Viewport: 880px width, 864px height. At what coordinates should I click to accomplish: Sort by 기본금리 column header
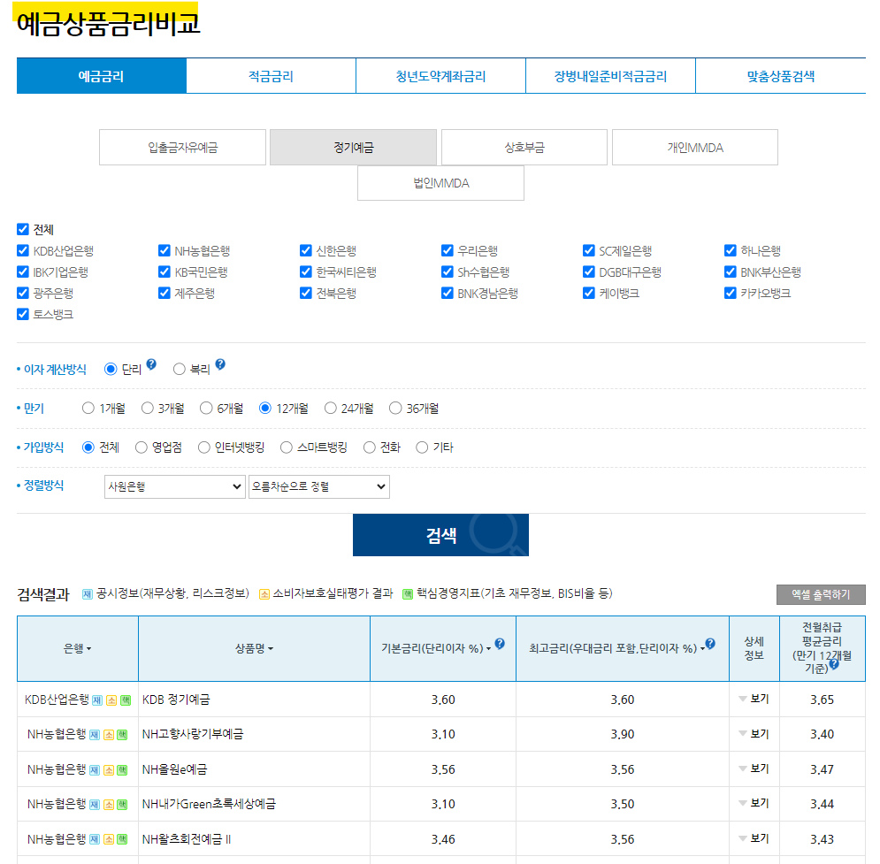(436, 648)
